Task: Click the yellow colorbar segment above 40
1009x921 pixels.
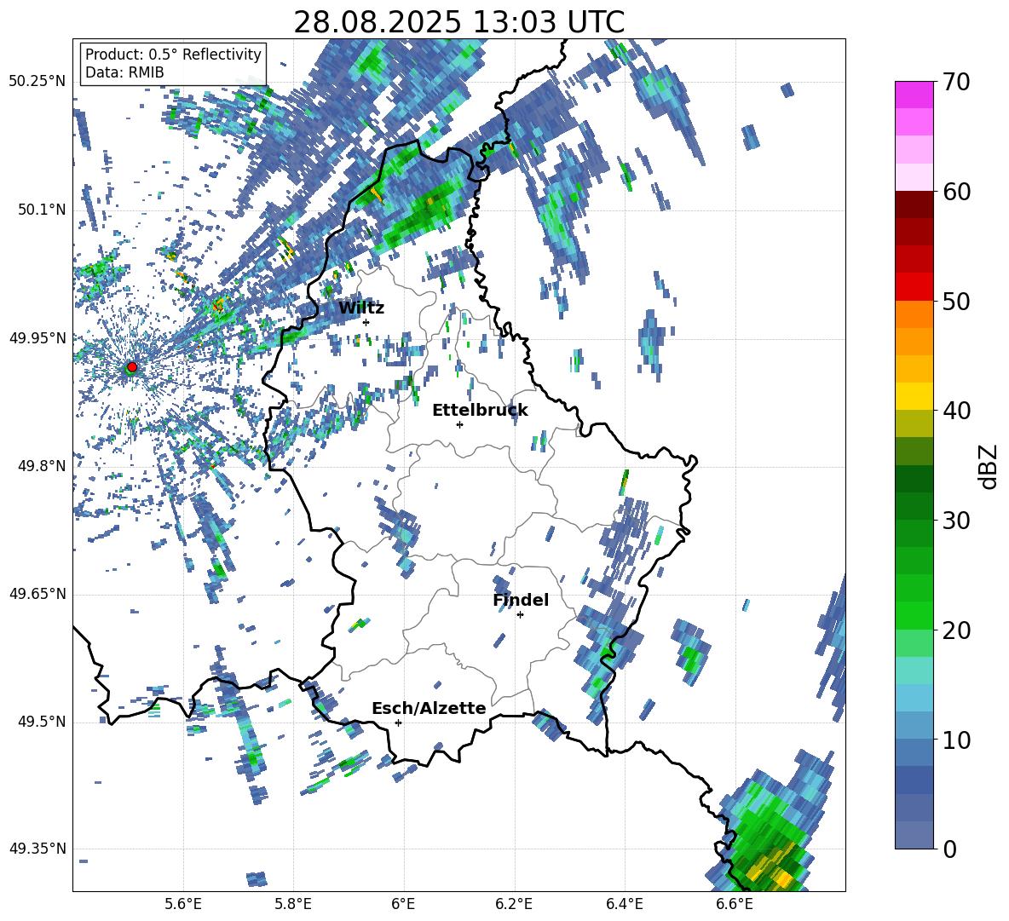Action: 914,396
